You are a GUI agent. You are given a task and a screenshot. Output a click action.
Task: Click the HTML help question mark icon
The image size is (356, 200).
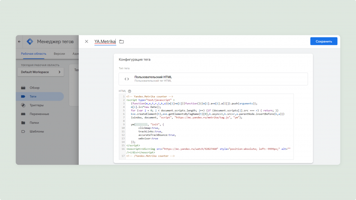tap(130, 91)
